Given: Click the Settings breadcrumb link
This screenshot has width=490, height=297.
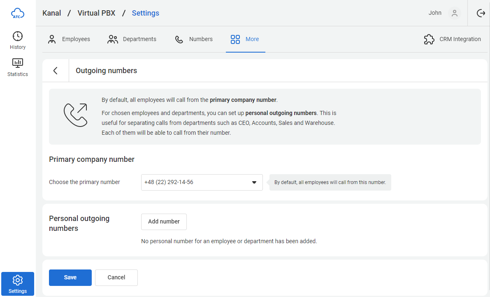Looking at the screenshot, I should pos(145,13).
